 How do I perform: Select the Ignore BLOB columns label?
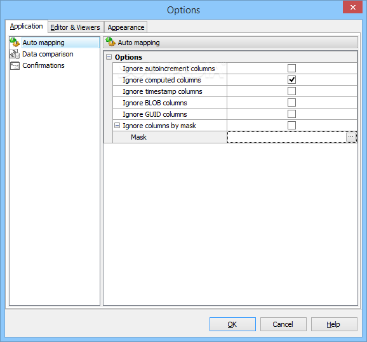[x=155, y=103]
